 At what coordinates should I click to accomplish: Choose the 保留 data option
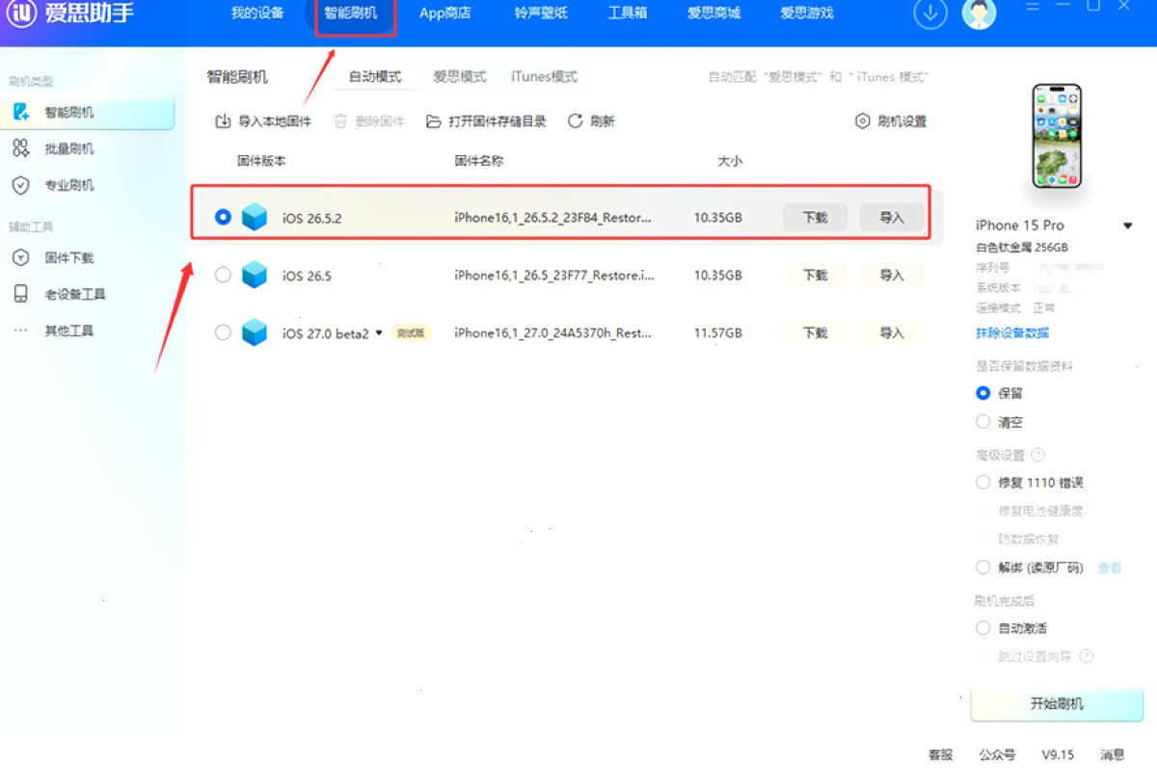983,393
